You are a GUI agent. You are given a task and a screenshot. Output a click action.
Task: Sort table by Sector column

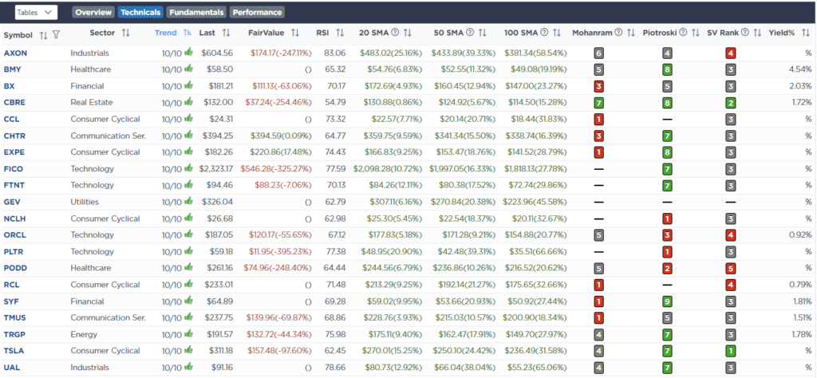[125, 33]
